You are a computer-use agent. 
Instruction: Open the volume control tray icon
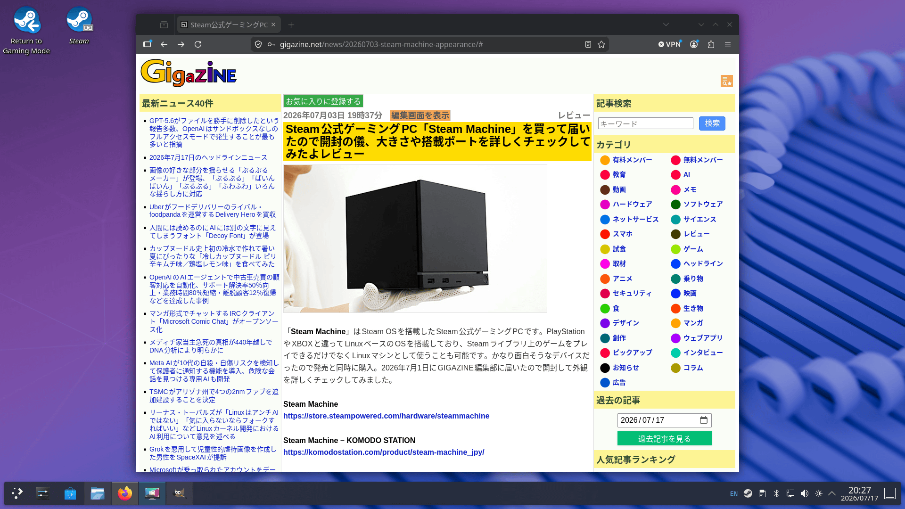point(805,493)
